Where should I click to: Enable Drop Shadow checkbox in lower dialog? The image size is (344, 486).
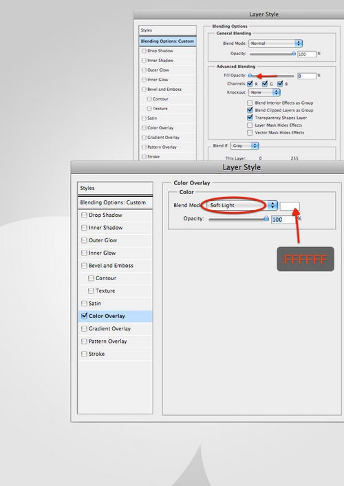point(84,215)
